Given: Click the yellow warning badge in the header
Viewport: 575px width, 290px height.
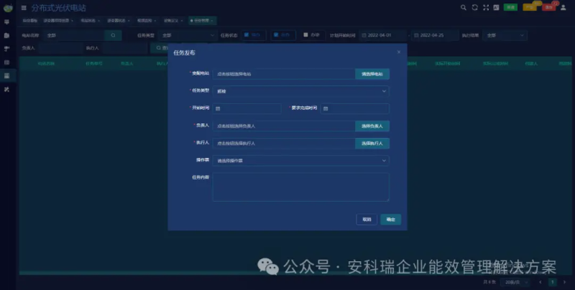Looking at the screenshot, I should (x=530, y=7).
